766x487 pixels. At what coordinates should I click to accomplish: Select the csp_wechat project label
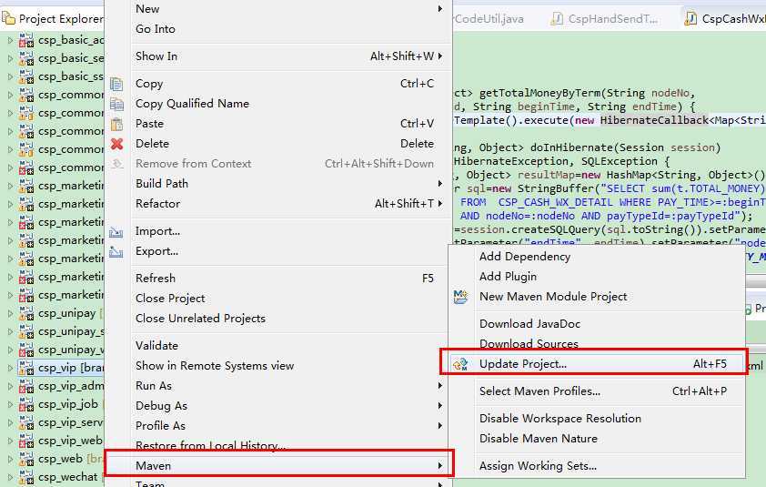(68, 477)
